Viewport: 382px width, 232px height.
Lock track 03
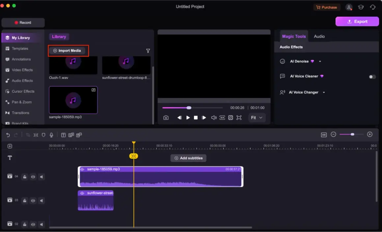click(25, 201)
